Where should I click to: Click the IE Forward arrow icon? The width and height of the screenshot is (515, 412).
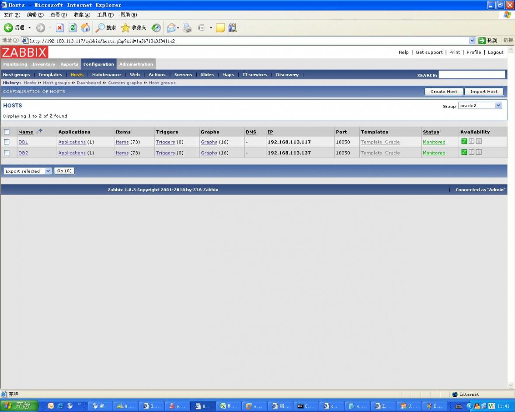pyautogui.click(x=40, y=28)
